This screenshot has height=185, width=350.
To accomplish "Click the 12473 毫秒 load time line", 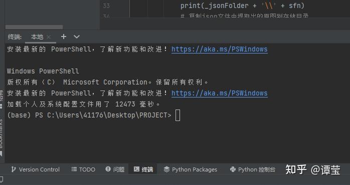I will click(x=84, y=104).
